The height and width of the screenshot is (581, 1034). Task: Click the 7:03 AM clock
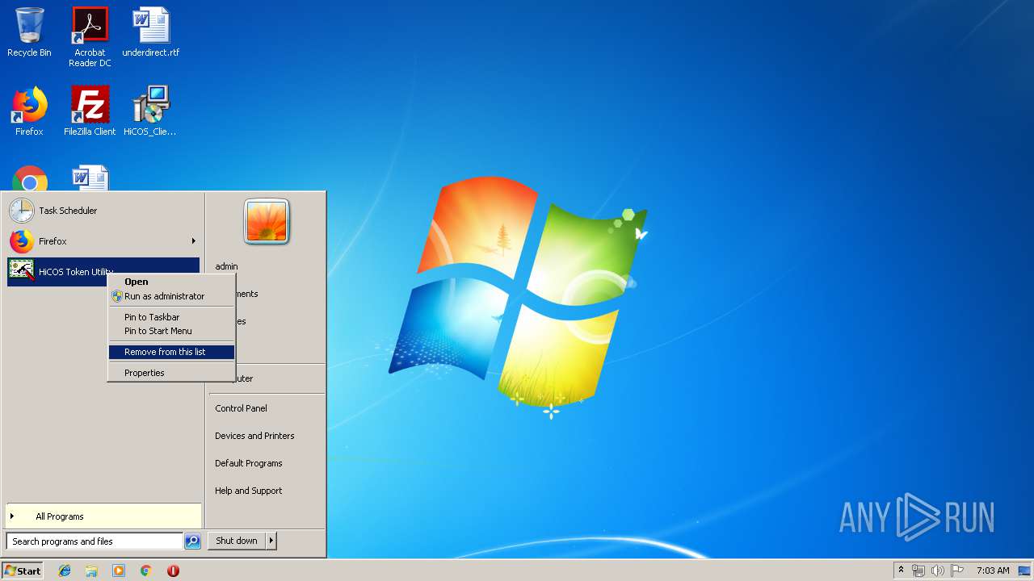tap(993, 571)
